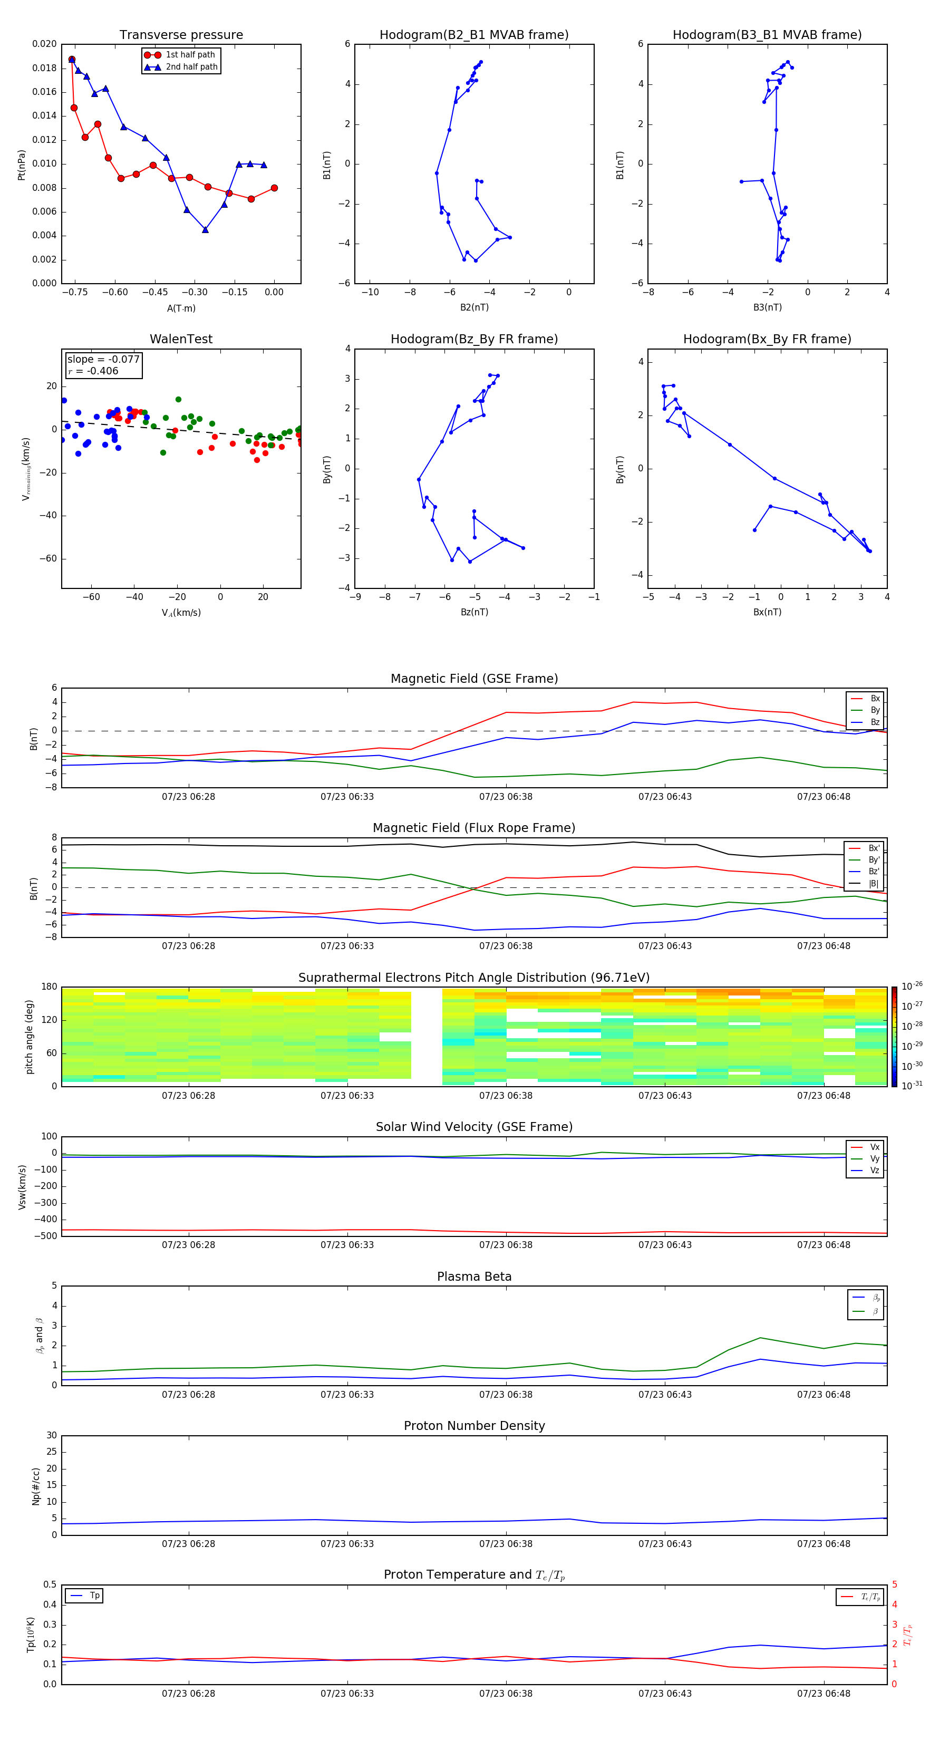The image size is (949, 1740).
Task: Click the βp legend entry in Plasma Beta
Action: click(x=866, y=1298)
